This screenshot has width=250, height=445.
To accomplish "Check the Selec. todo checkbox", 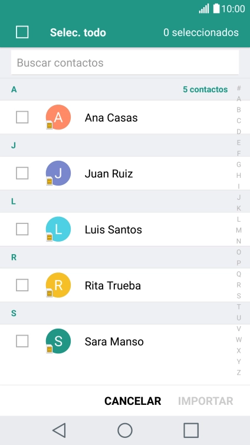I will pos(22,32).
